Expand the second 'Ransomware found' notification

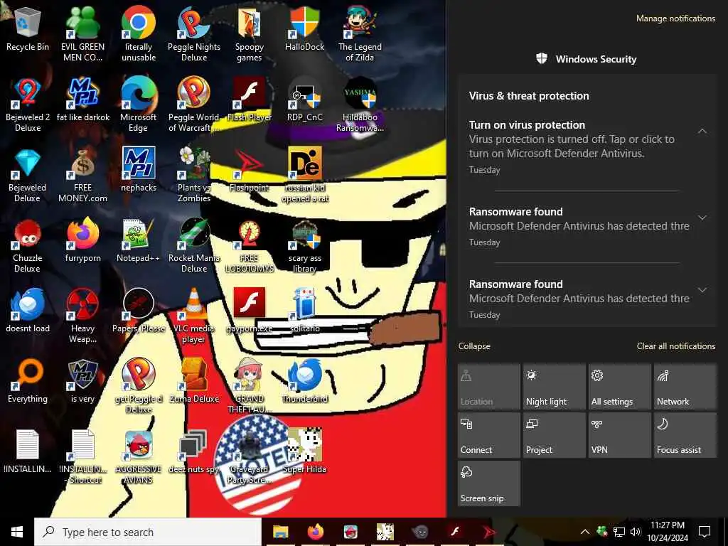coord(702,290)
